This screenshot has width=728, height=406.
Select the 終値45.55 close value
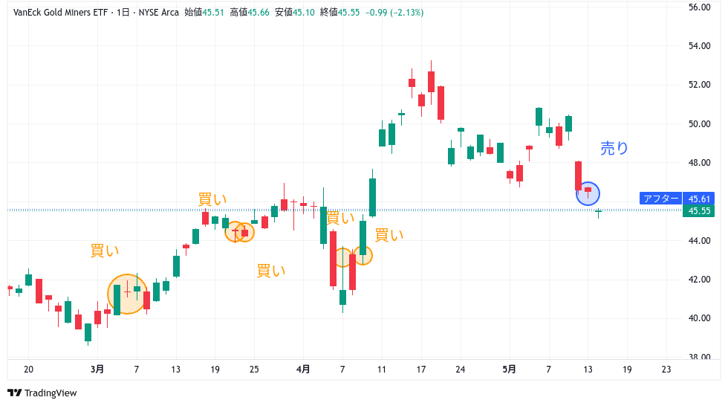[340, 13]
